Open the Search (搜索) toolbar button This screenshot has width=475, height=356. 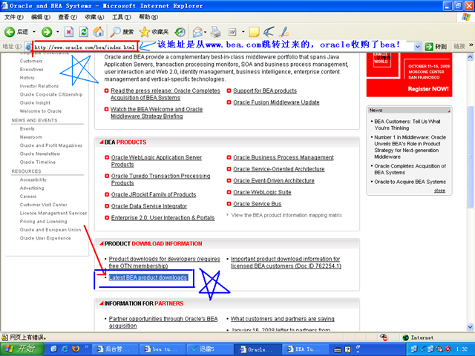click(122, 32)
